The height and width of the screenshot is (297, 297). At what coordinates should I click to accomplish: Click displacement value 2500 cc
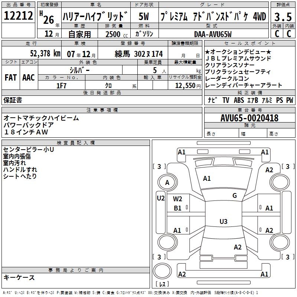point(117,34)
